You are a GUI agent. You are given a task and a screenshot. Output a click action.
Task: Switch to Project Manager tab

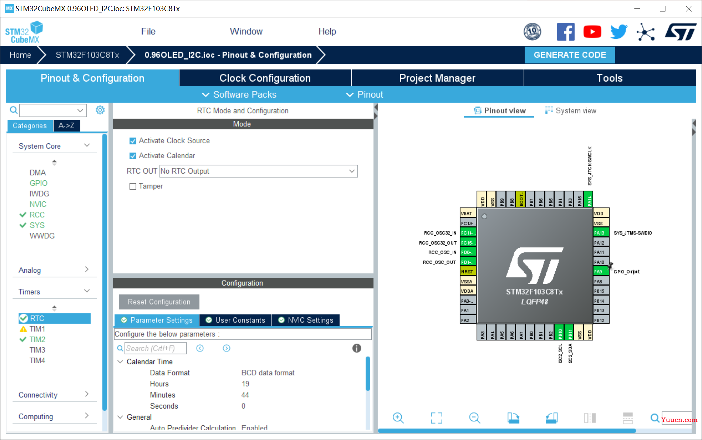(437, 78)
